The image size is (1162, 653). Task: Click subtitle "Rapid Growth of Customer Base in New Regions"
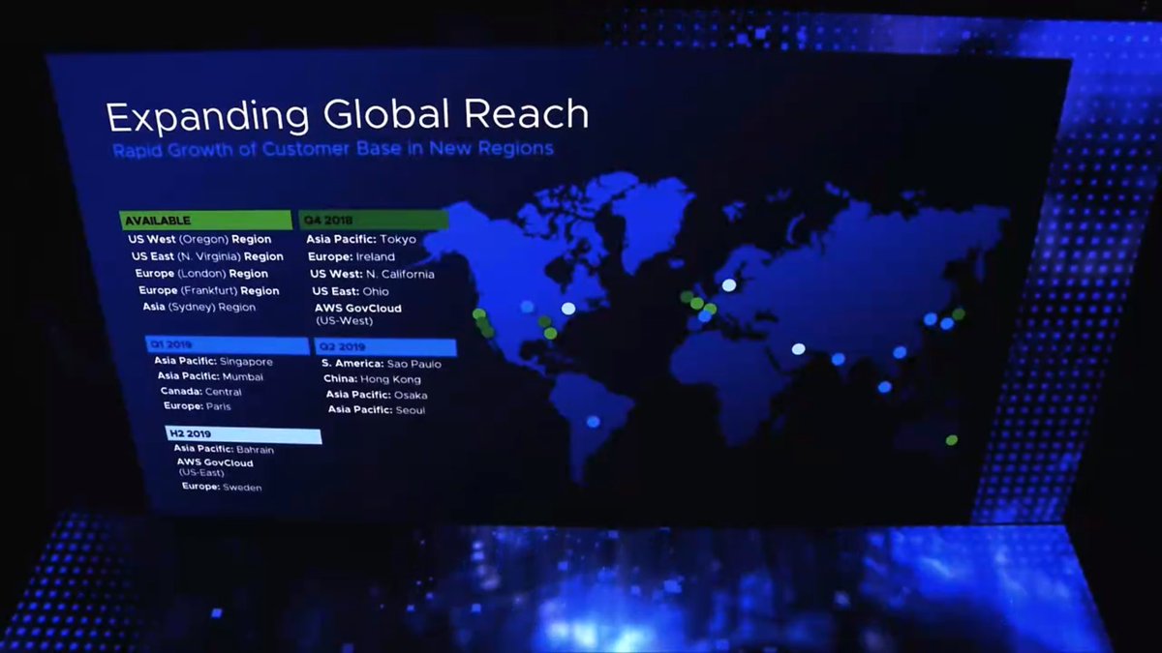(333, 150)
